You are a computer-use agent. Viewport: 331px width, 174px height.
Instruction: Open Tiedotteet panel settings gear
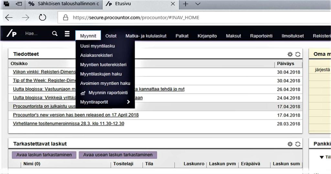[290, 54]
